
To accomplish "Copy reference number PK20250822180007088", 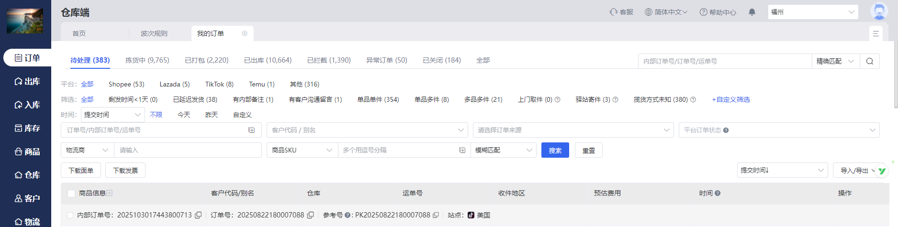I will (x=436, y=215).
